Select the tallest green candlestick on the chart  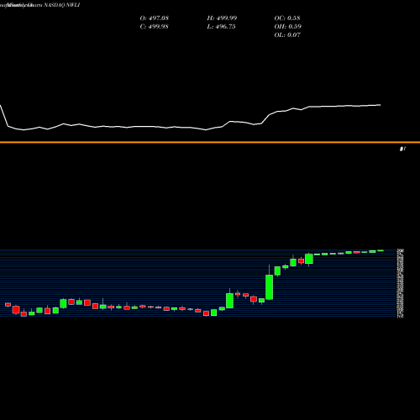click(270, 287)
